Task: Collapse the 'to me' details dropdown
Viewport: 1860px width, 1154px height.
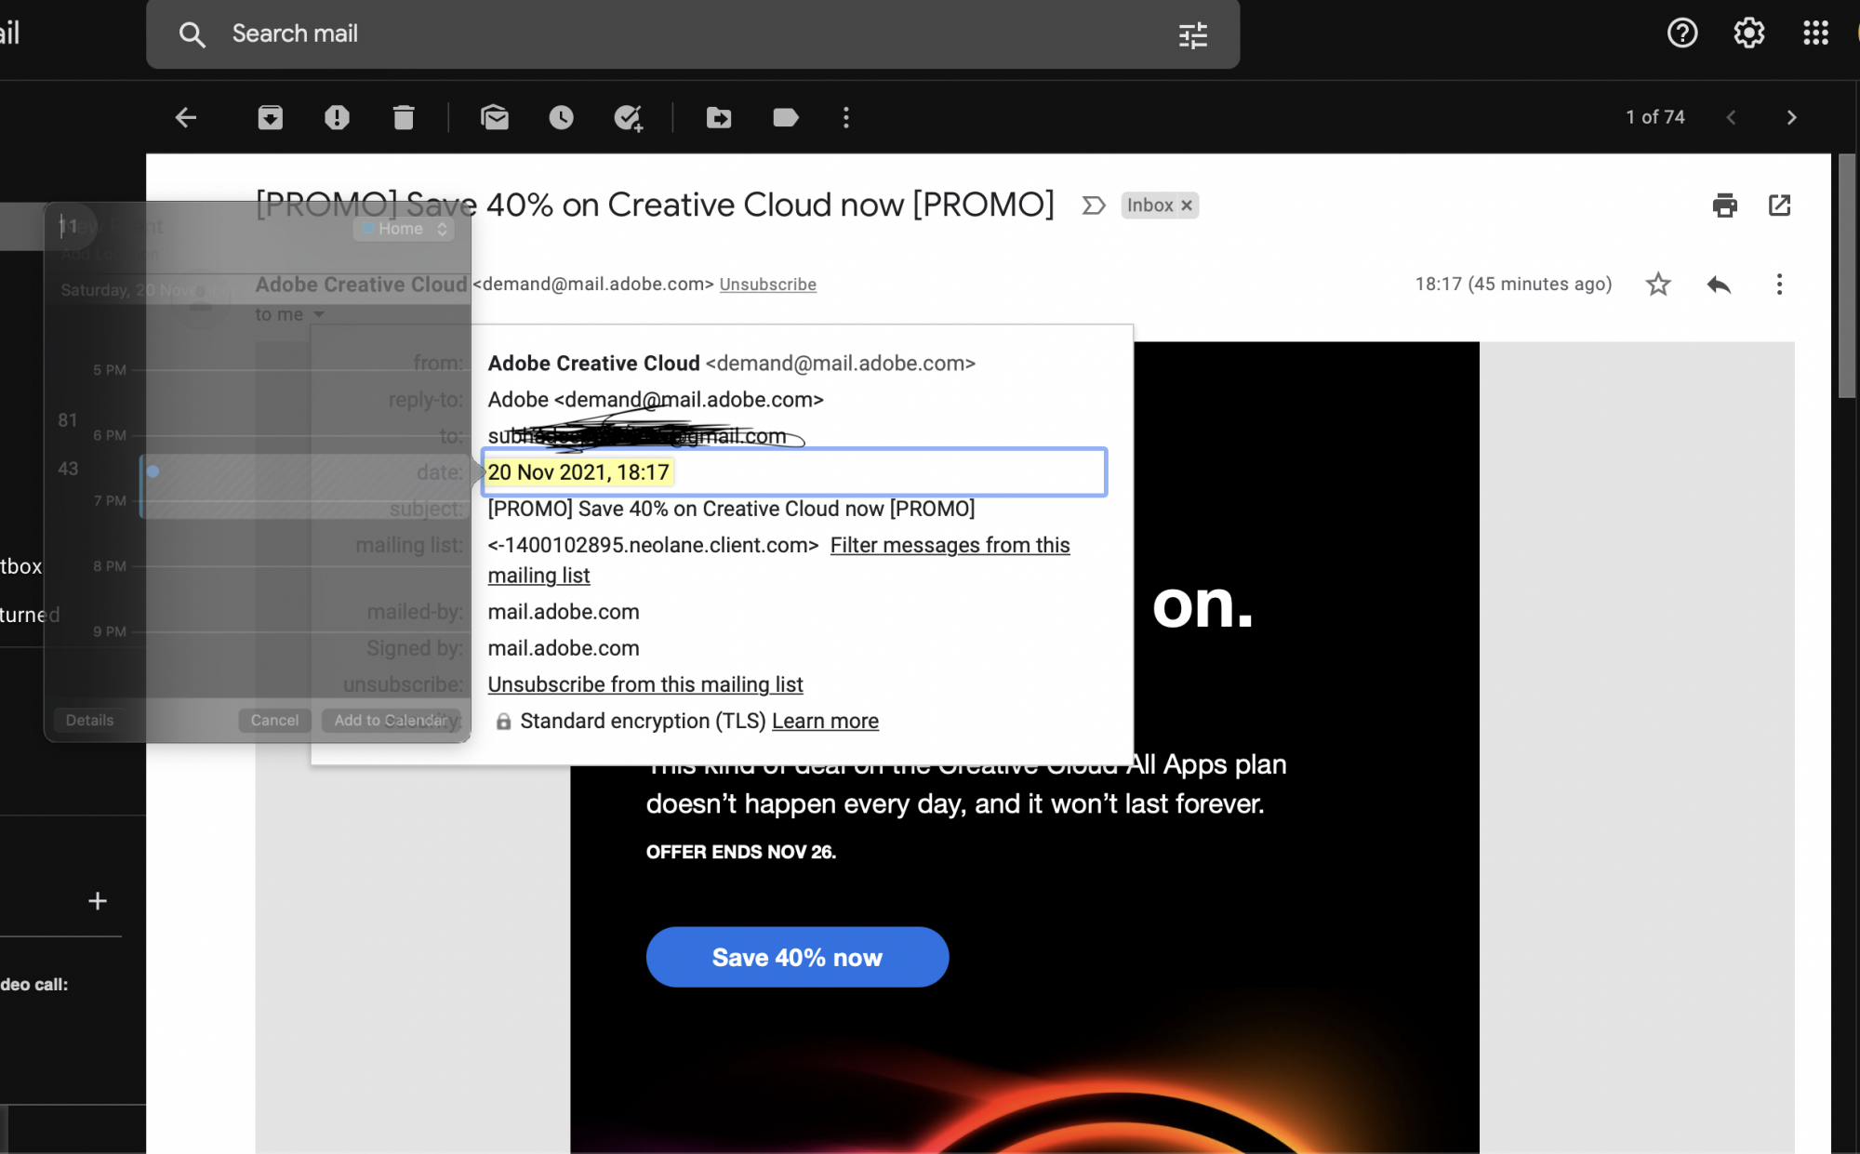Action: coord(319,314)
